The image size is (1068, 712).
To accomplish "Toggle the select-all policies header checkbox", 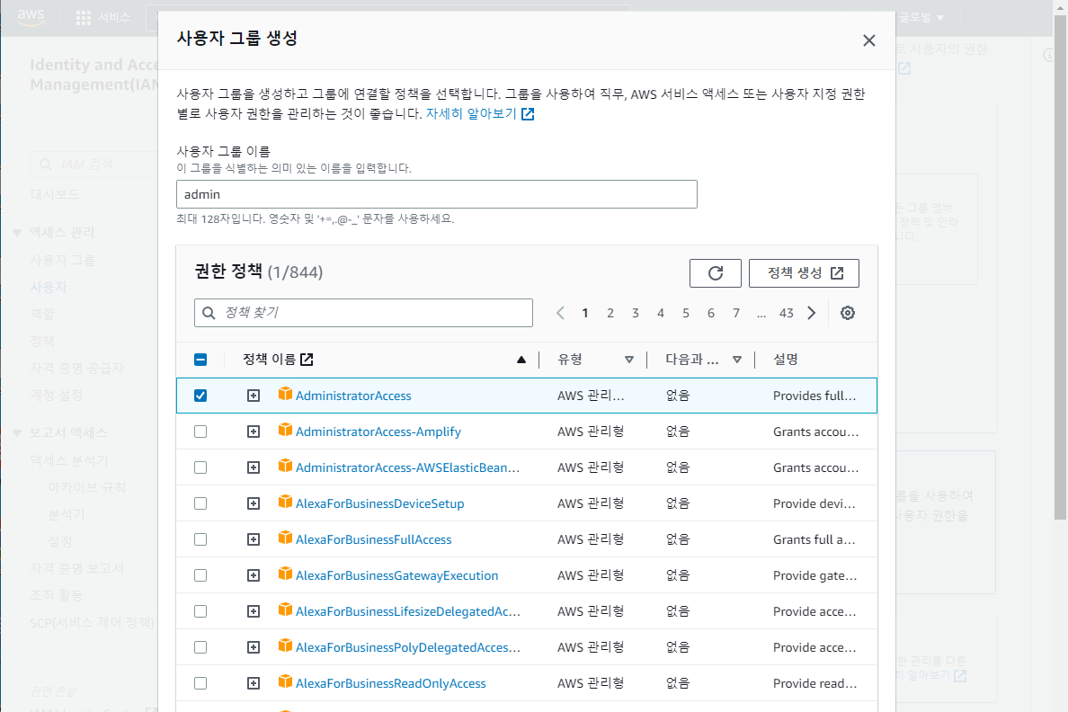I will tap(200, 360).
